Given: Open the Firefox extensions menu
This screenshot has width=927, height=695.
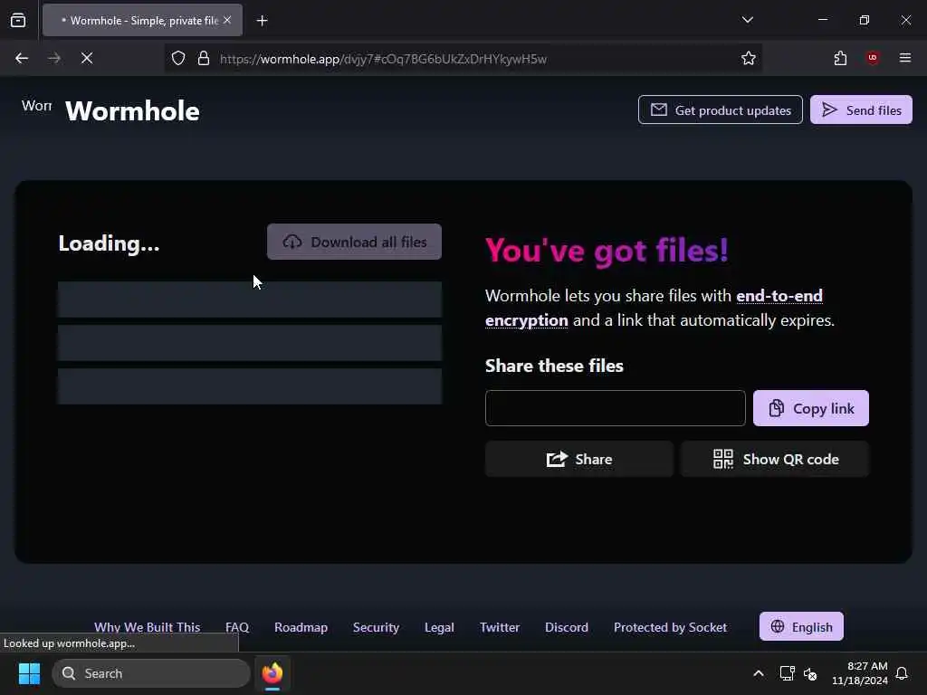Looking at the screenshot, I should (840, 58).
